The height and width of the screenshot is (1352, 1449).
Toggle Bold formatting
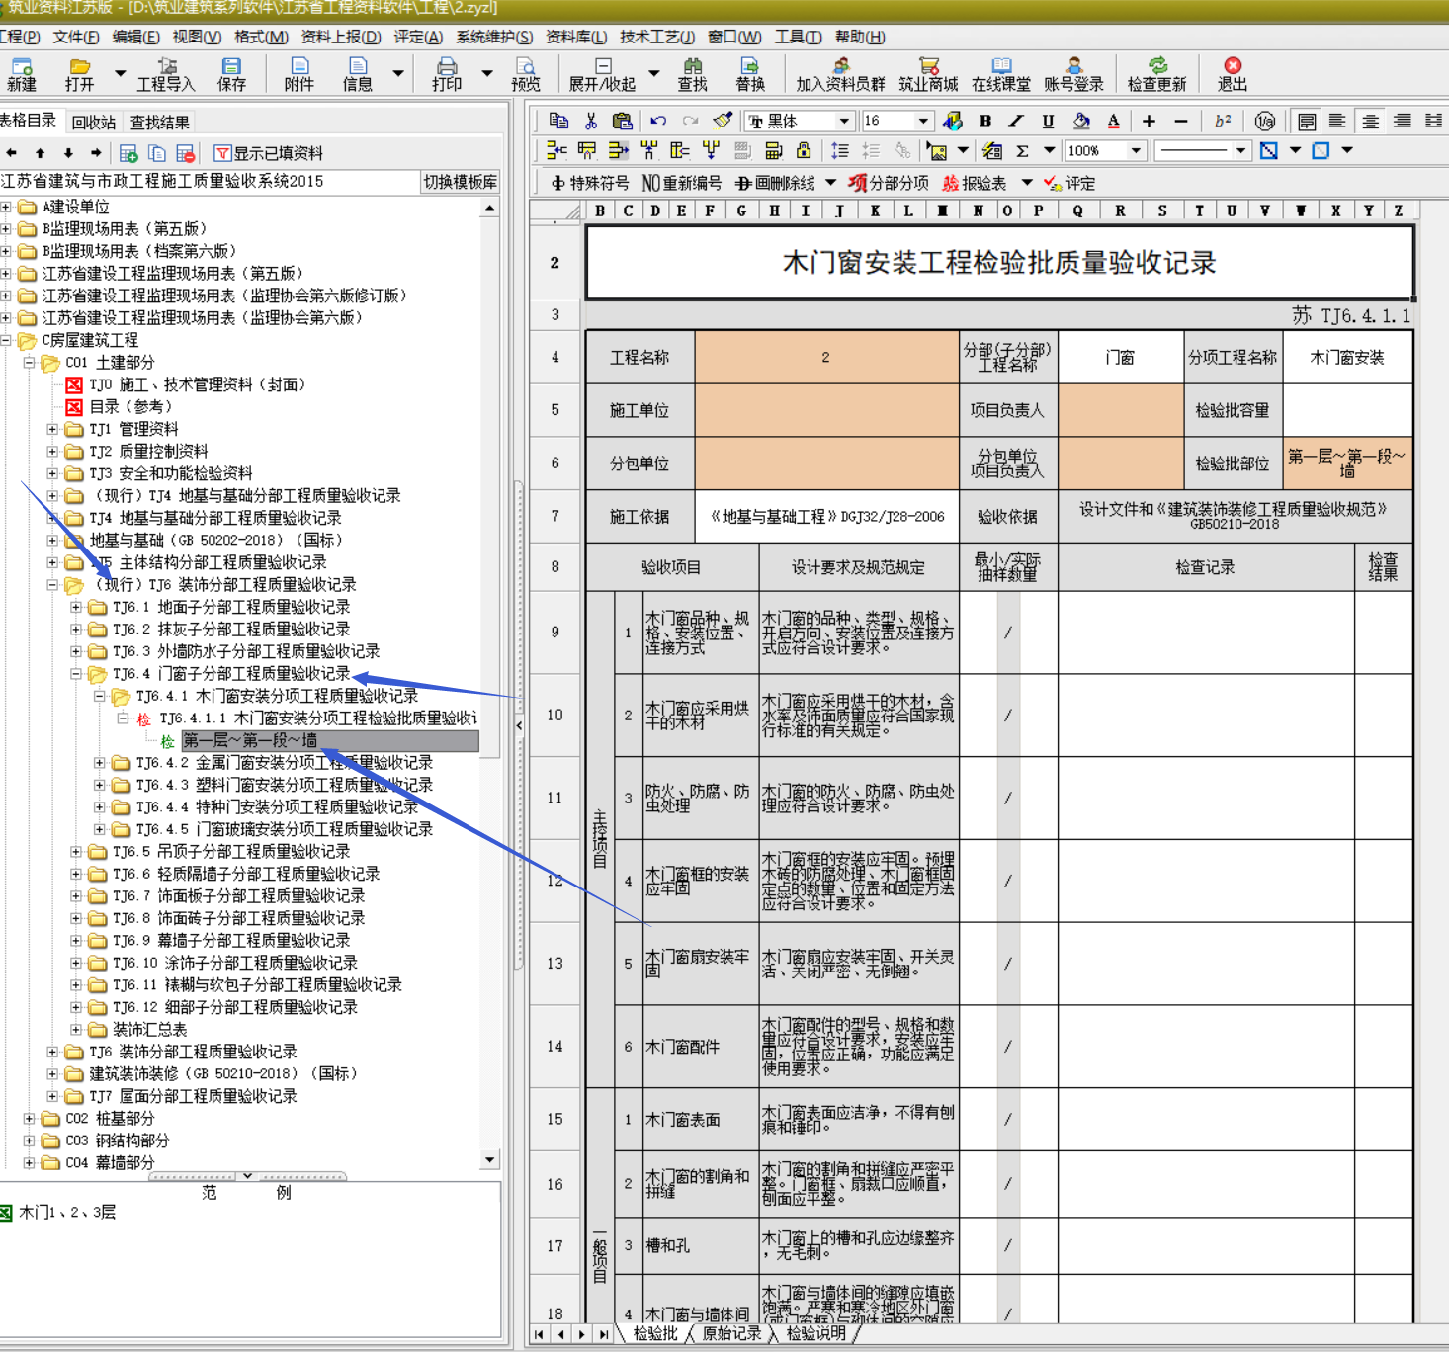(984, 121)
